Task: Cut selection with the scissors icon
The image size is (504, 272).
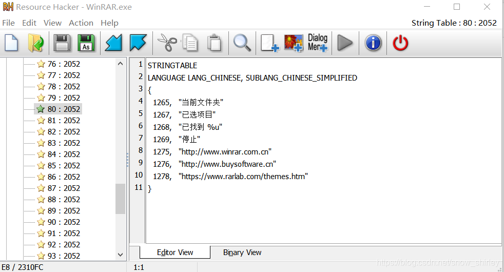Action: (x=167, y=43)
